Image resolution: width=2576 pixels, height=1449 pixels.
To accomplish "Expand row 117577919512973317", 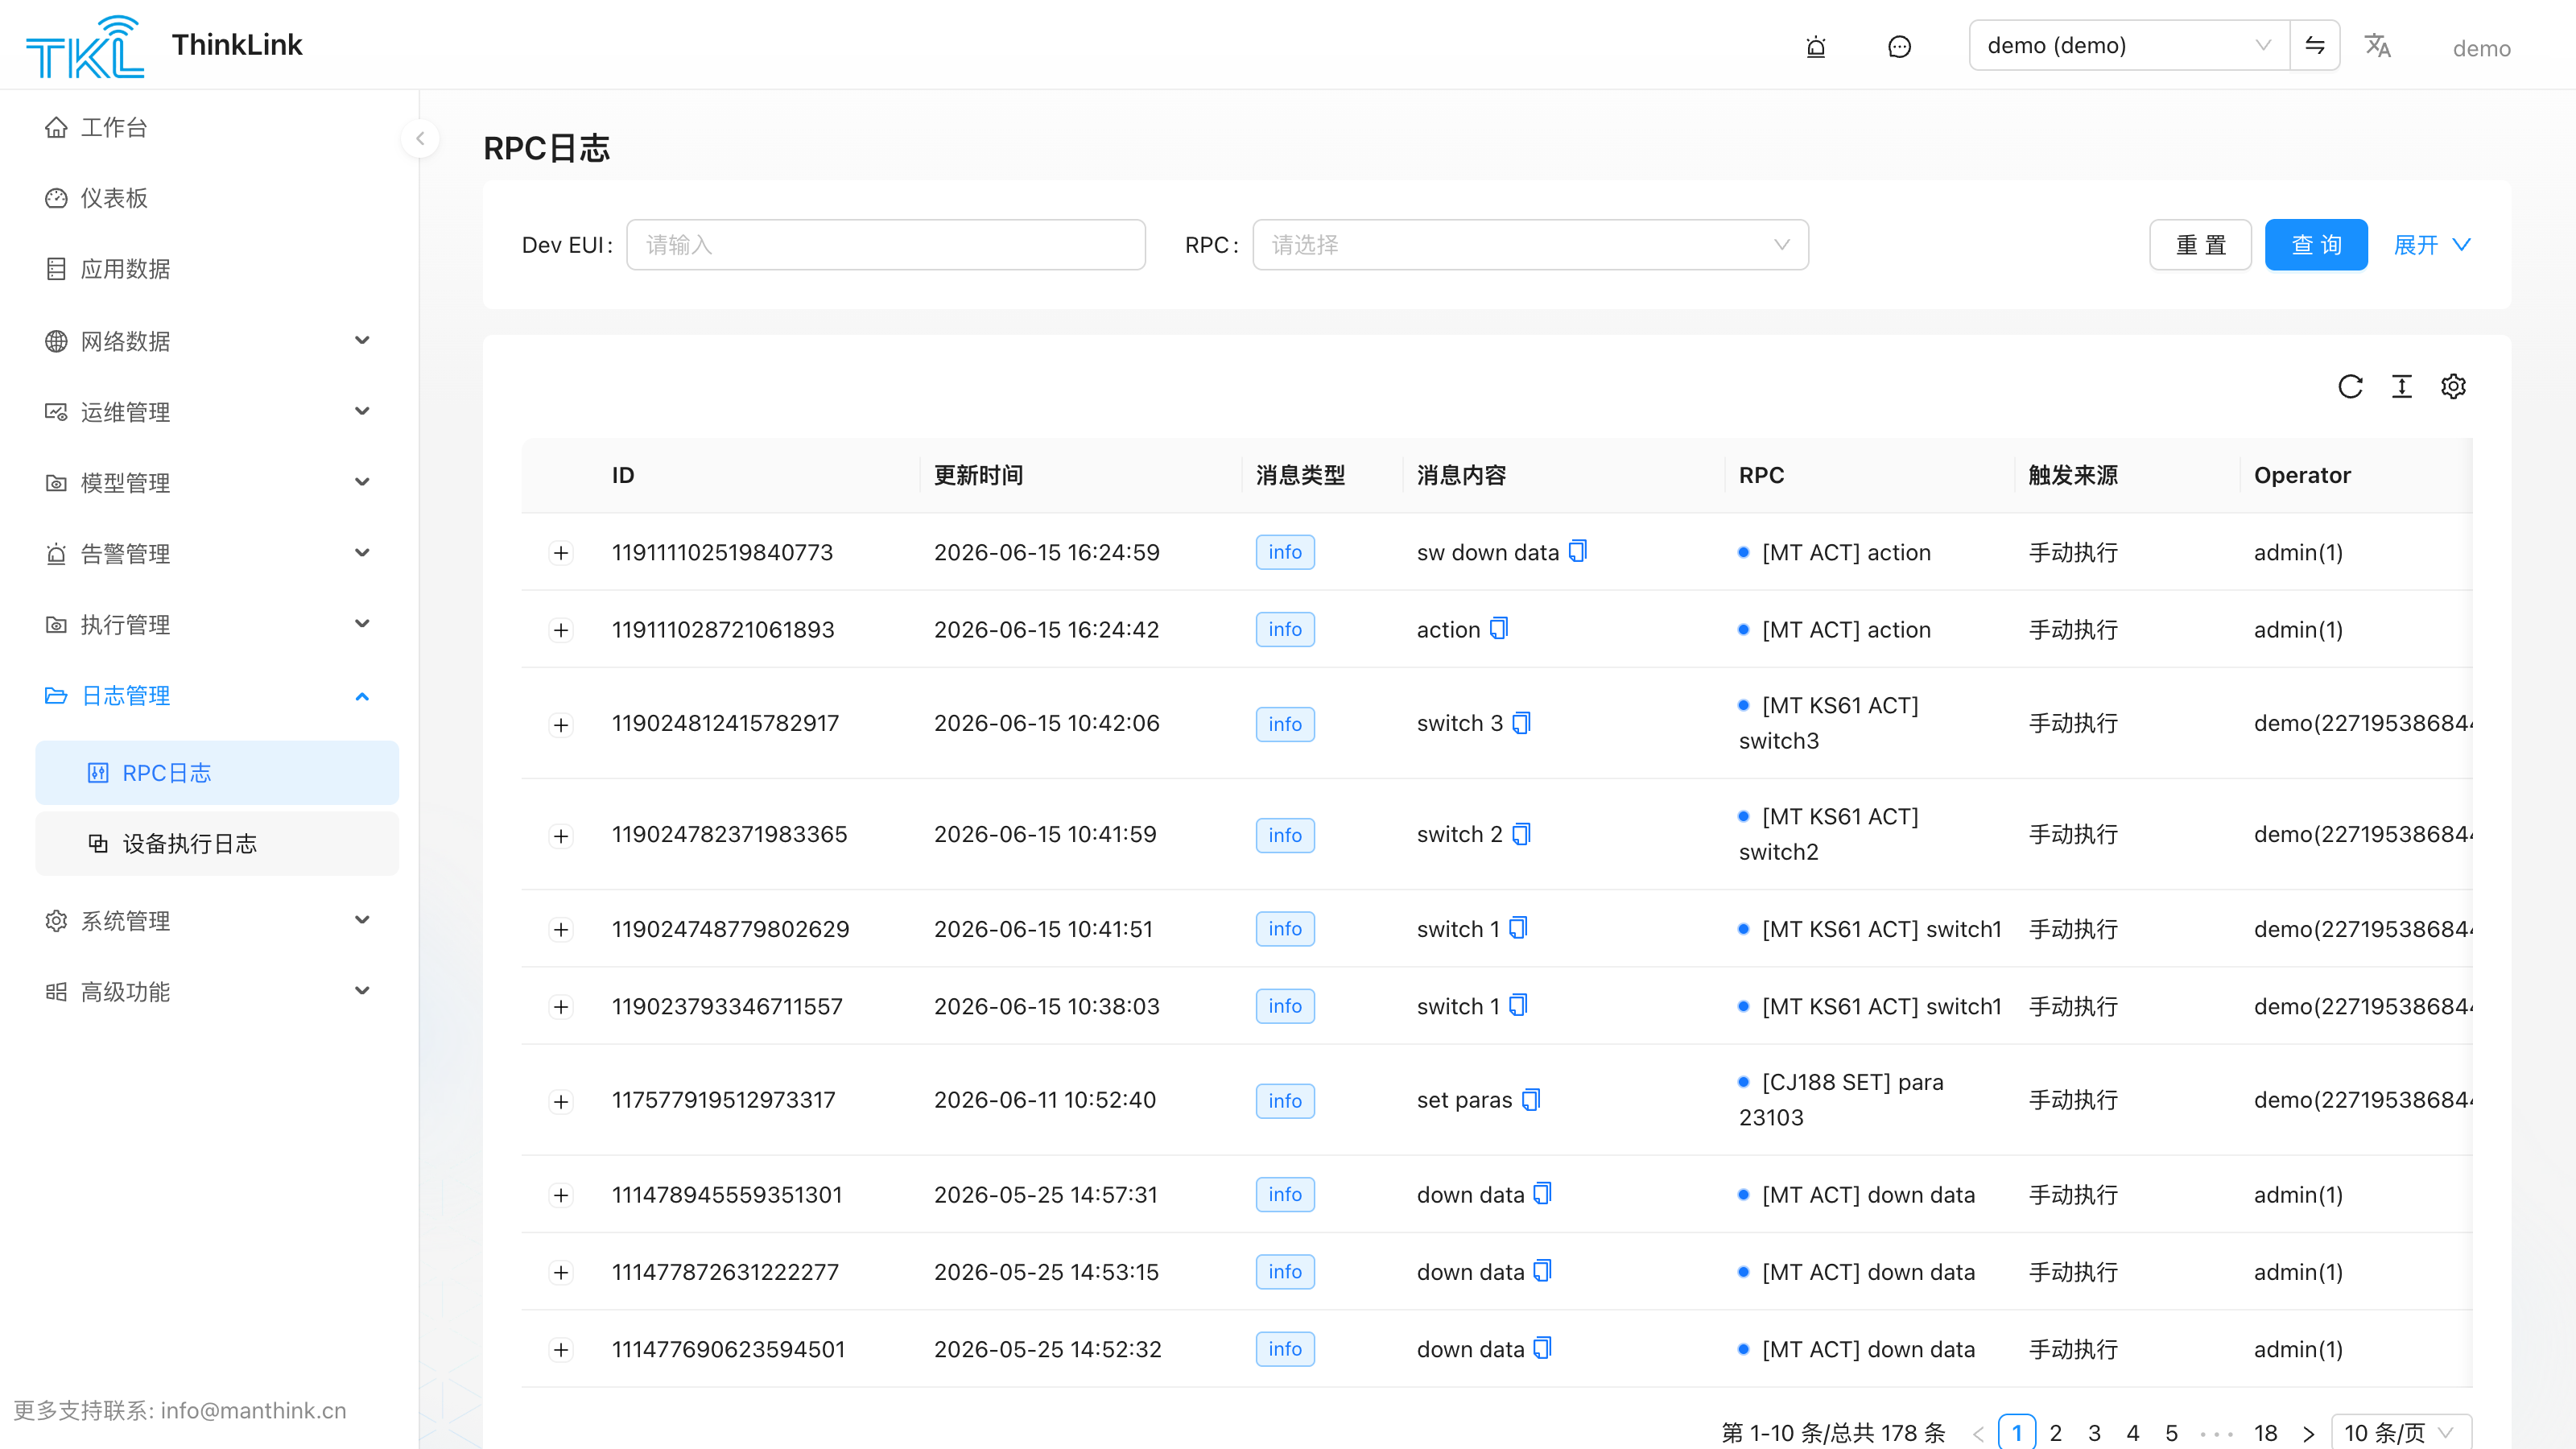I will click(561, 1102).
